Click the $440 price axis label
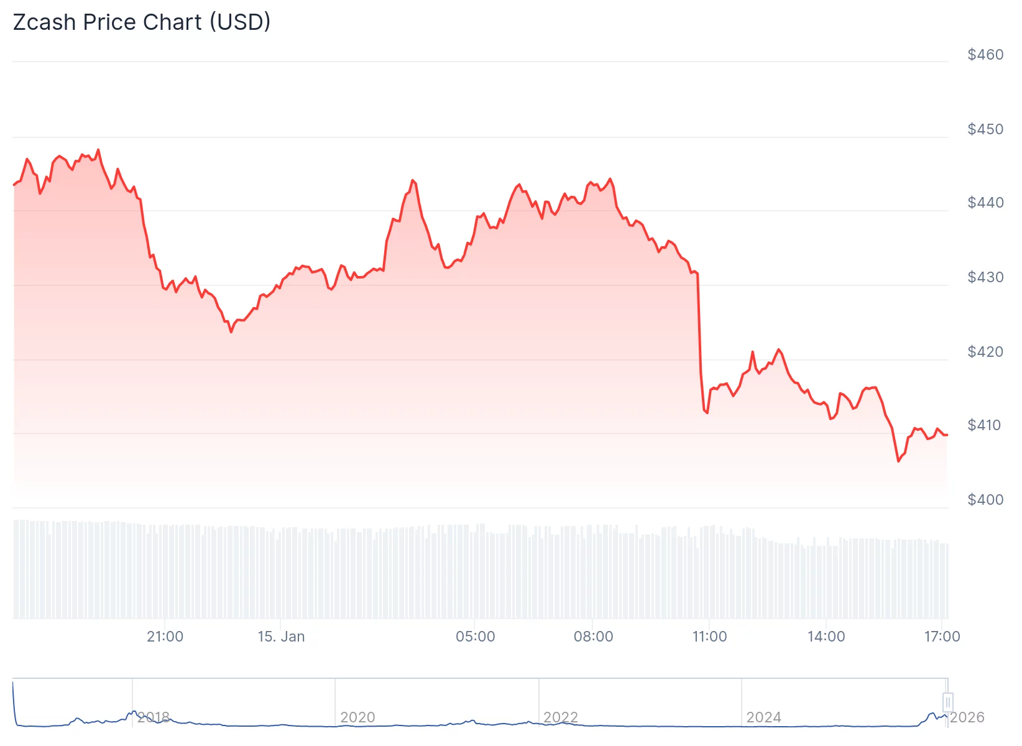The width and height of the screenshot is (1022, 746). tap(985, 203)
